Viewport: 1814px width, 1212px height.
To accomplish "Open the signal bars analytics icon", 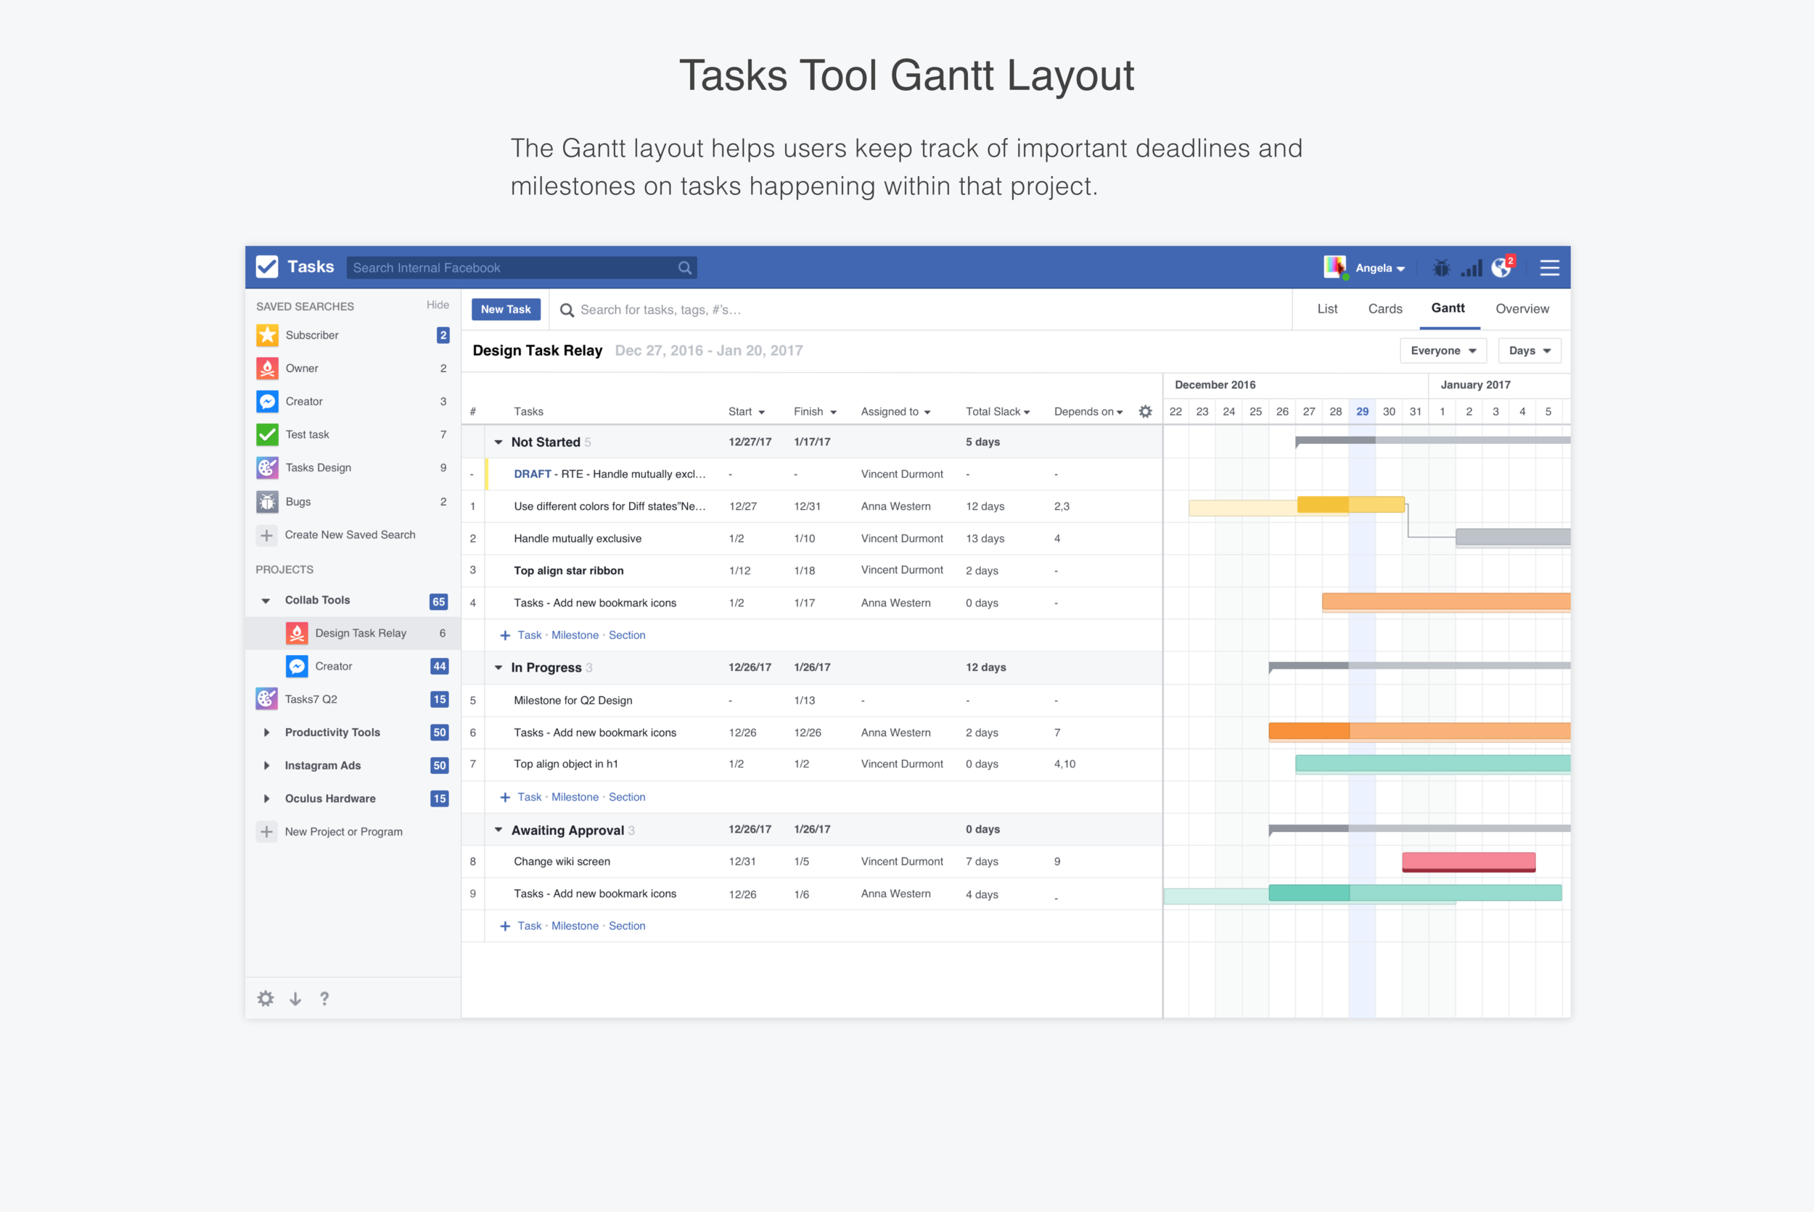I will [1472, 268].
